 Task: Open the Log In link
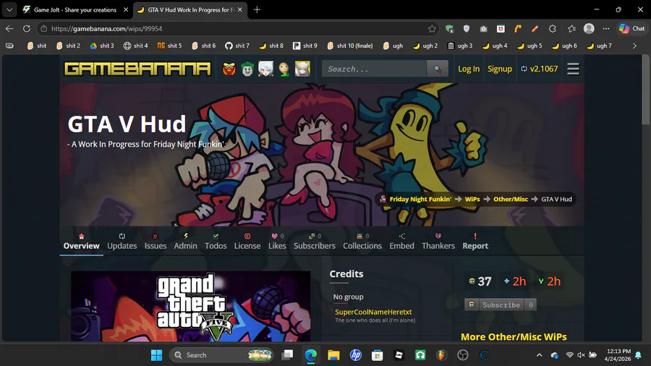coord(468,69)
